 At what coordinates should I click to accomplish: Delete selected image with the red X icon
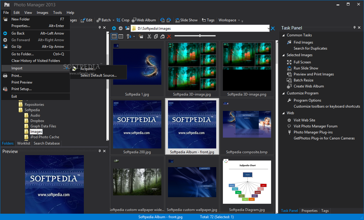tap(169, 36)
